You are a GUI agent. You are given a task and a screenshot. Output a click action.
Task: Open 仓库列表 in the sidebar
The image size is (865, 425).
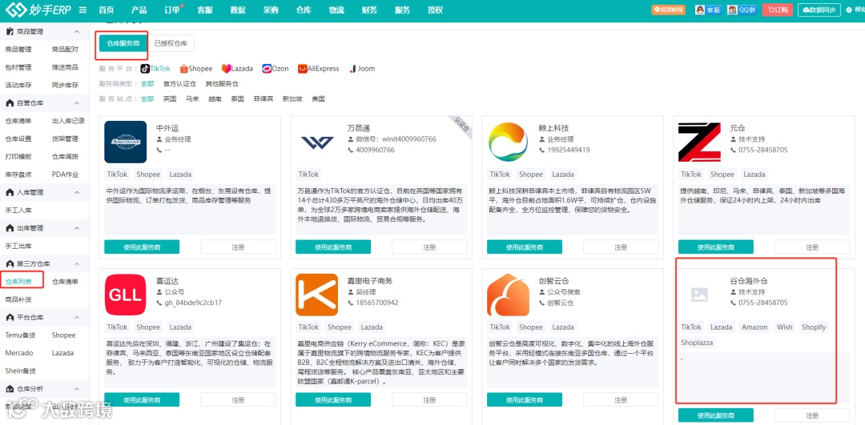click(x=18, y=282)
